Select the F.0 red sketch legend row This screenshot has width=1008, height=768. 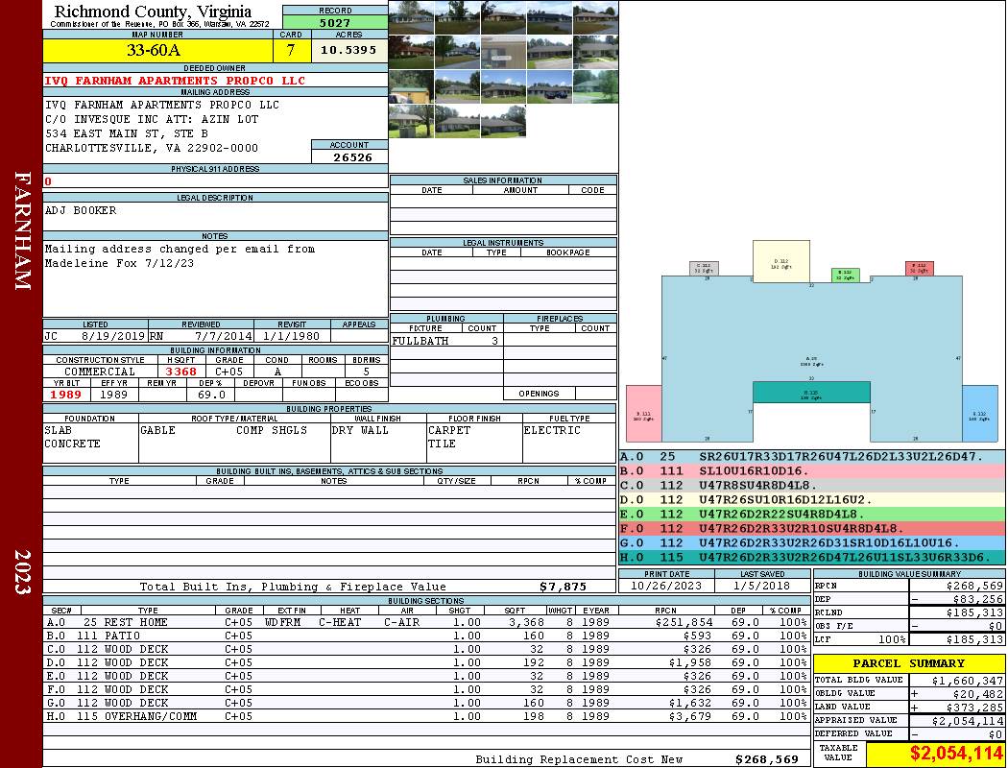(x=812, y=528)
